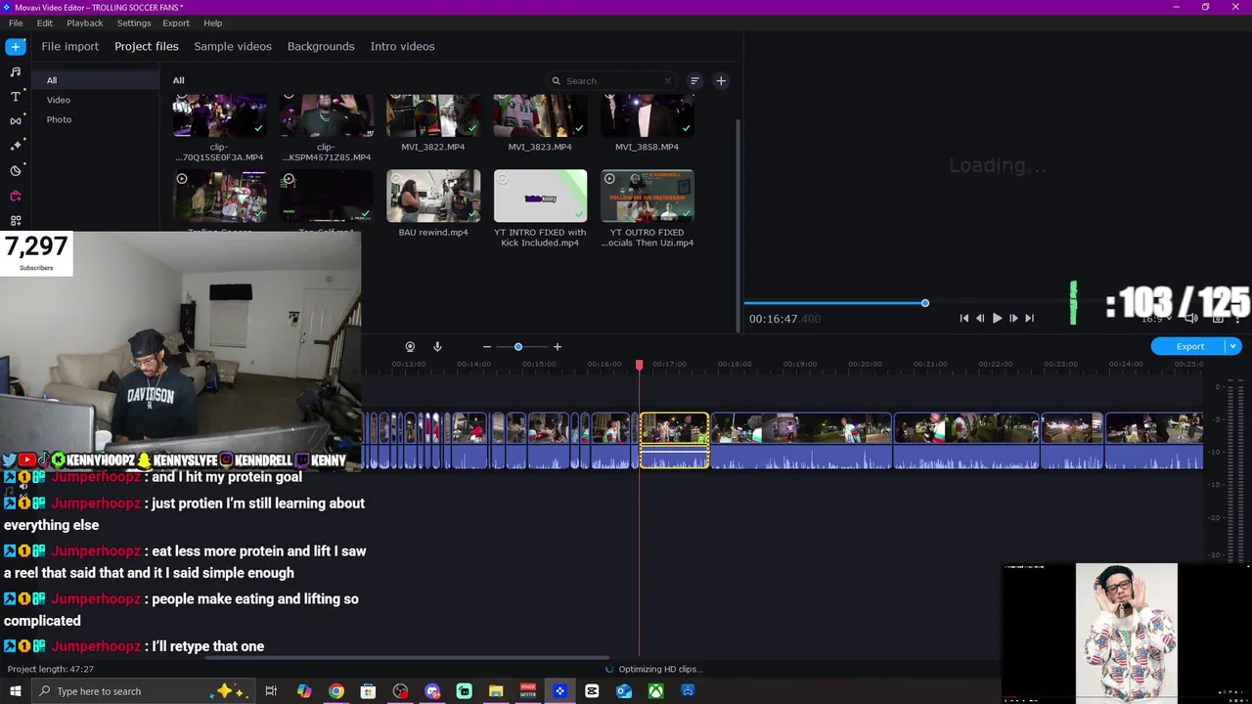Open the File menu
This screenshot has height=704, width=1252.
[16, 22]
